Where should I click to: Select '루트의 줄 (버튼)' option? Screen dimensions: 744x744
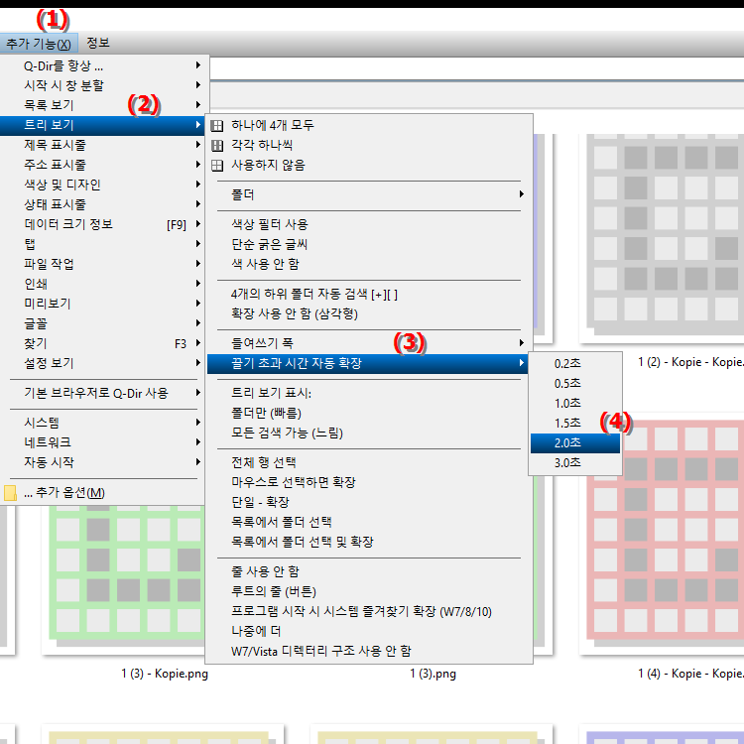point(369,591)
